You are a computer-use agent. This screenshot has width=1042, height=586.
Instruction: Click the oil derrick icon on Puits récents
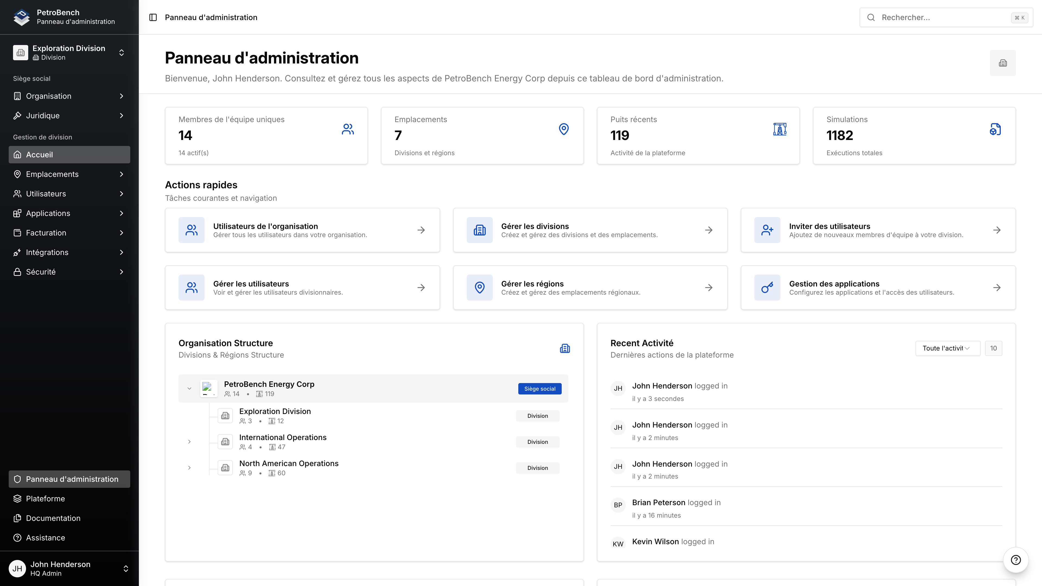[x=780, y=129]
